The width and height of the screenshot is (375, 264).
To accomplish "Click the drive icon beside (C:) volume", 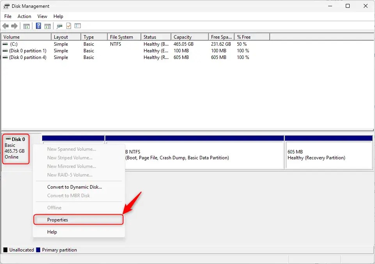I will pos(5,44).
